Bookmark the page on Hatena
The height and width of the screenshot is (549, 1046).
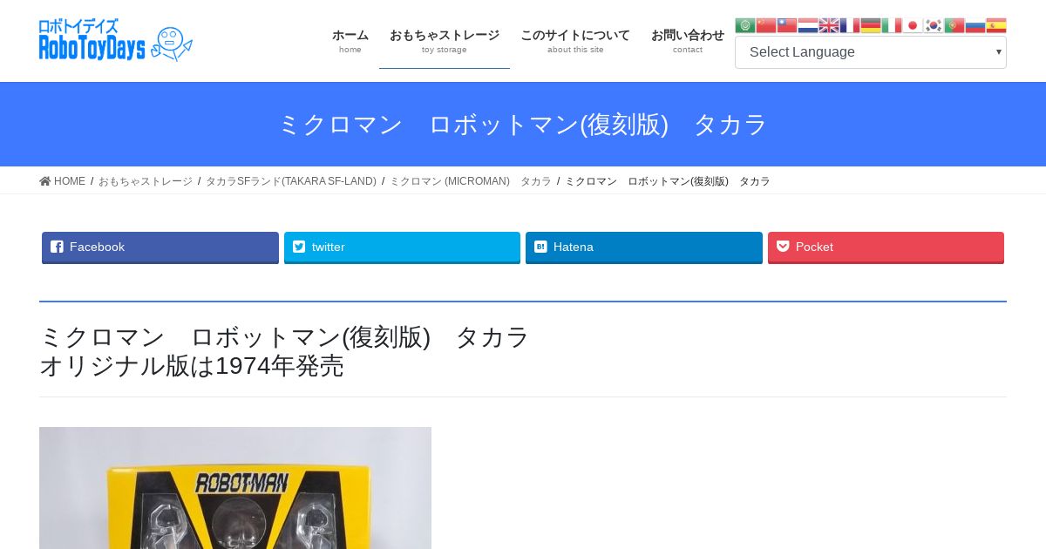[644, 247]
